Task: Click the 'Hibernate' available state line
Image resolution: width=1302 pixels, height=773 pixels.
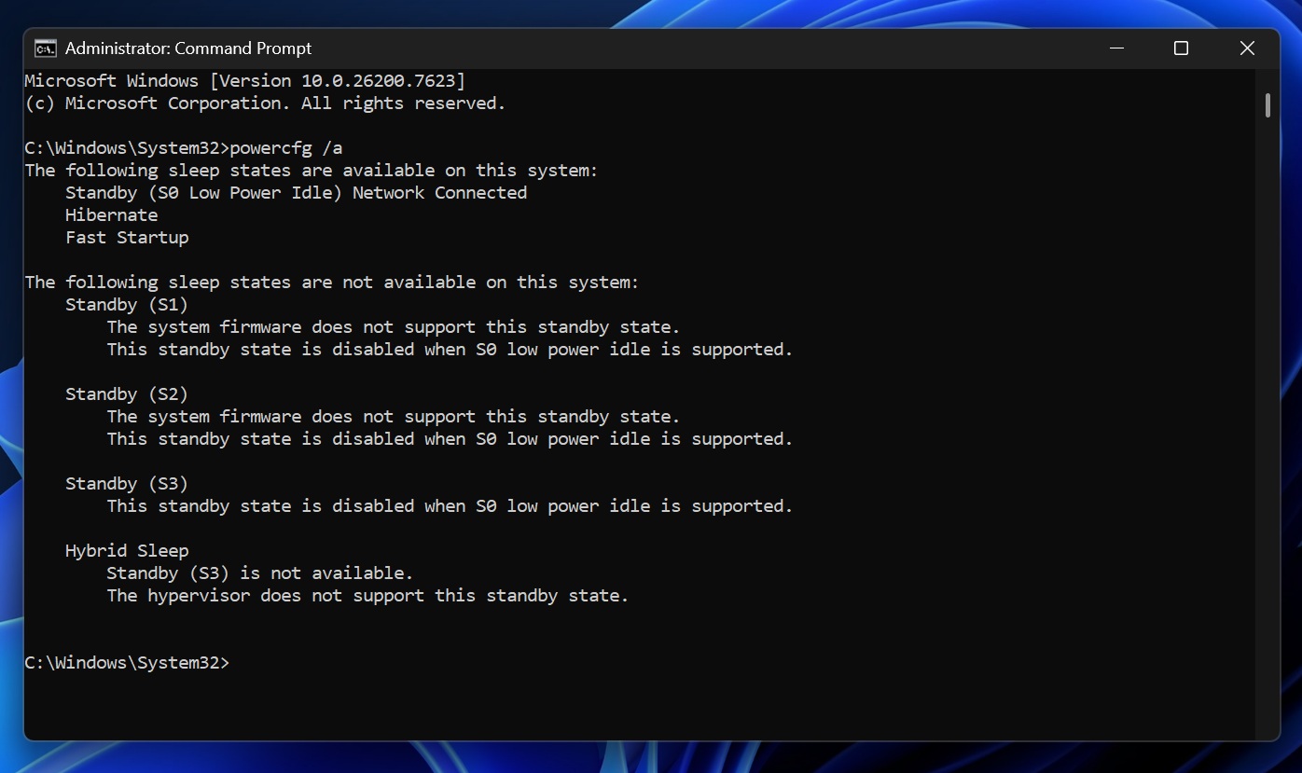Action: (111, 215)
